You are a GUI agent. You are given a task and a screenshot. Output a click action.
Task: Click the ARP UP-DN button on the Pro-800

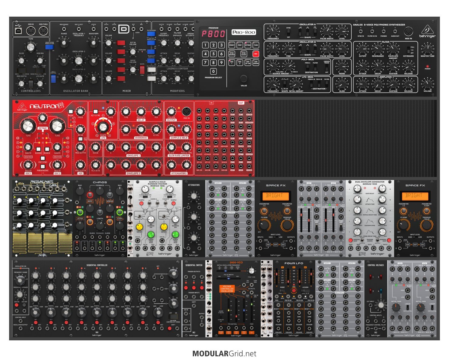point(248,63)
